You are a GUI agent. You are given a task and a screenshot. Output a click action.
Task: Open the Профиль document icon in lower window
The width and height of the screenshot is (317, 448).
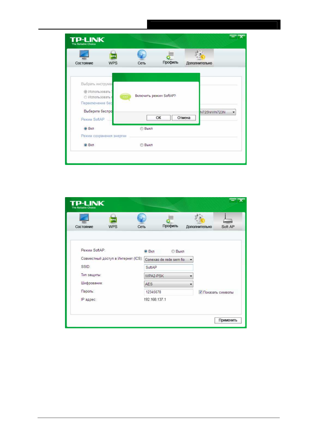pos(170,218)
